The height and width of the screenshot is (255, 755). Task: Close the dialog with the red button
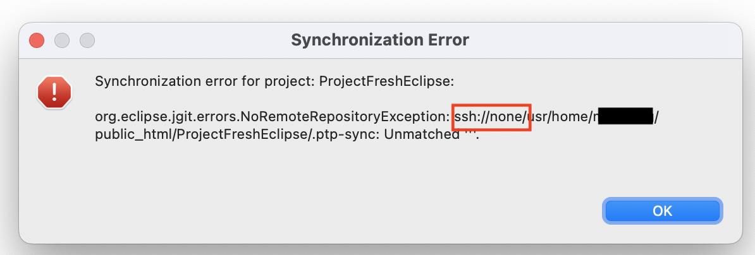point(37,40)
